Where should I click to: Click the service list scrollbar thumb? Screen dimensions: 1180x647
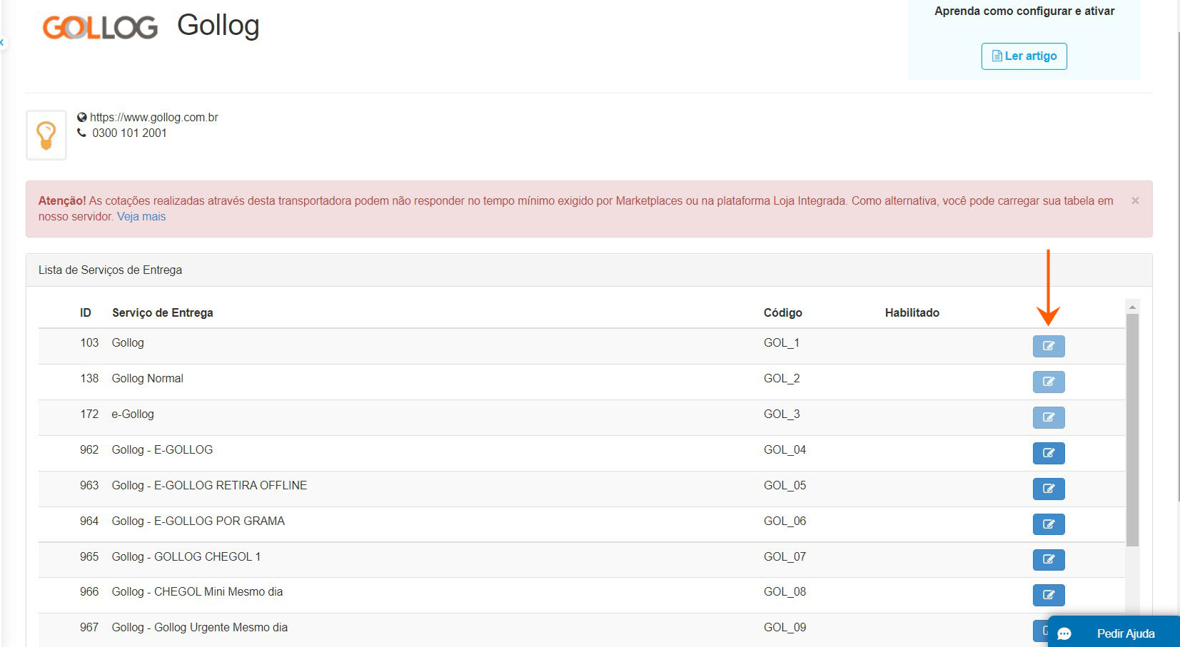click(1132, 428)
